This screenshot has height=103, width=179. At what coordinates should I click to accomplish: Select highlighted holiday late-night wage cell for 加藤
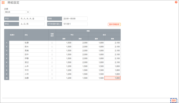coord(112,78)
